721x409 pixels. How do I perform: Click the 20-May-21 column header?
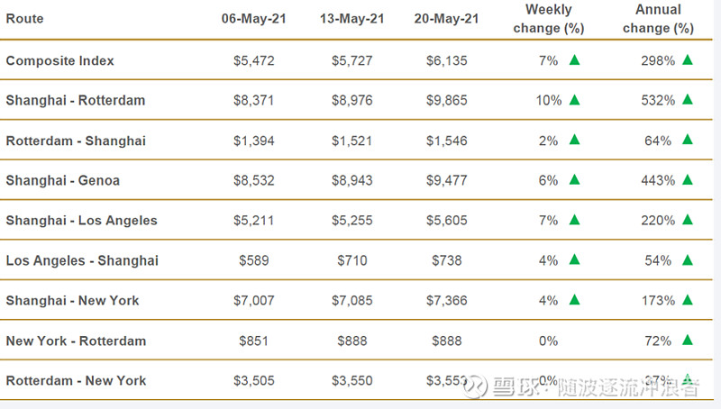coord(446,19)
